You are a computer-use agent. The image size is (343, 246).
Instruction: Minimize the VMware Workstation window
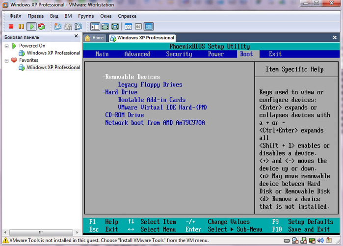(x=306, y=3)
